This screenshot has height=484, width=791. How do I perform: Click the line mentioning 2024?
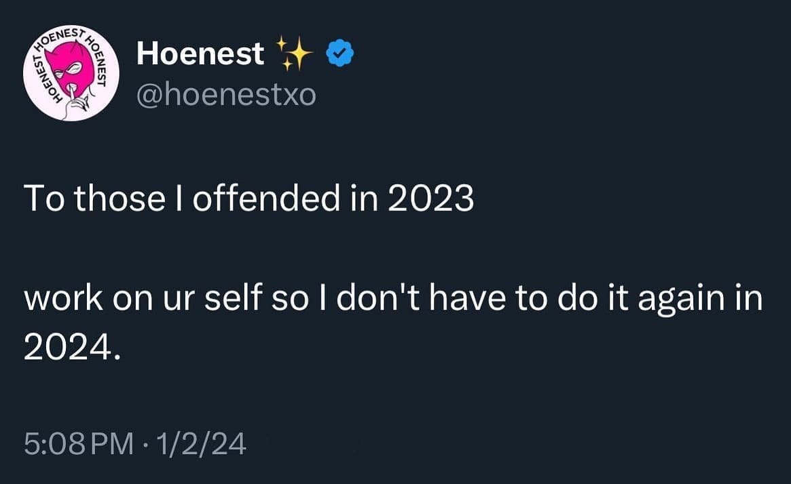(x=73, y=348)
